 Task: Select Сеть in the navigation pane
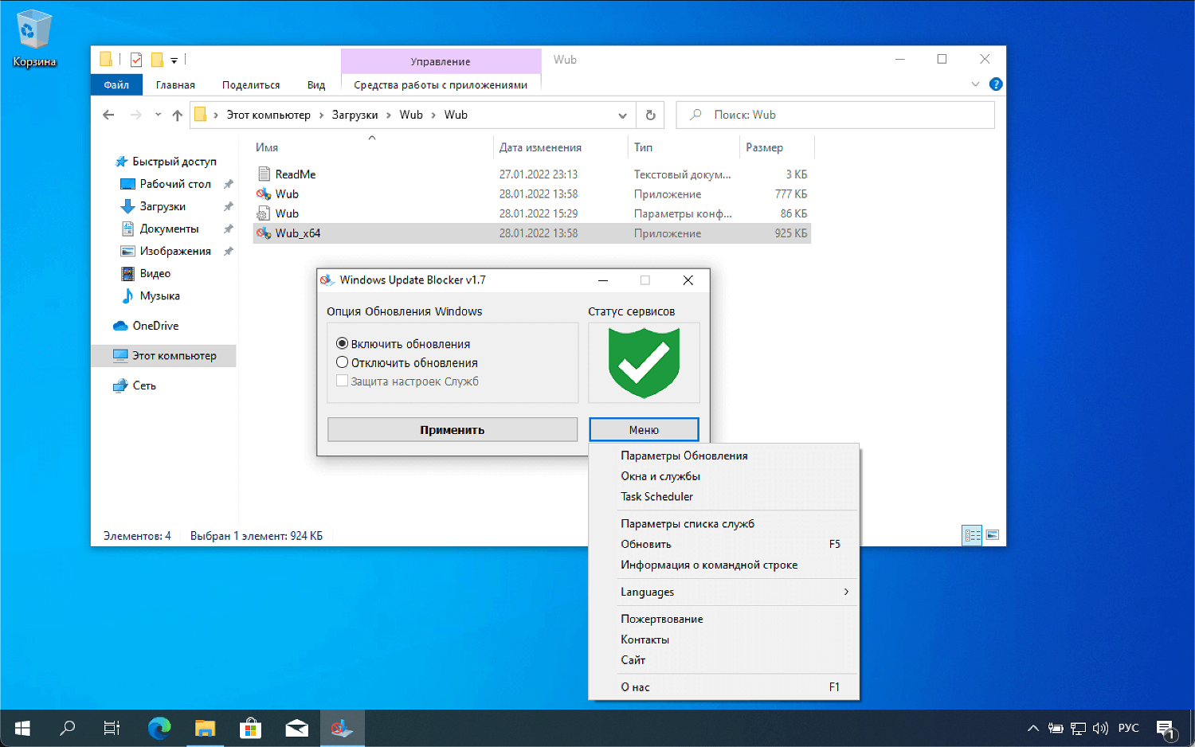point(144,385)
